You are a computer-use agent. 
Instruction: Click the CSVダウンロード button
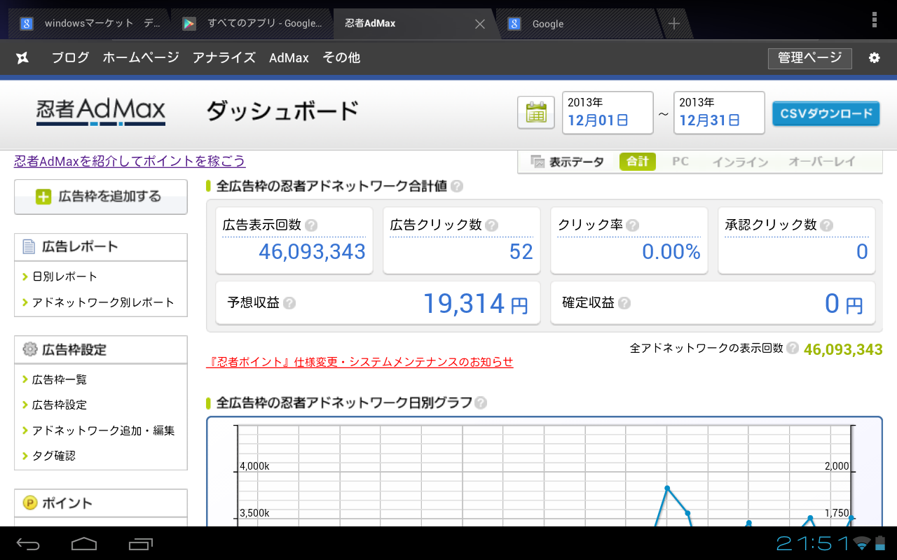click(x=826, y=114)
